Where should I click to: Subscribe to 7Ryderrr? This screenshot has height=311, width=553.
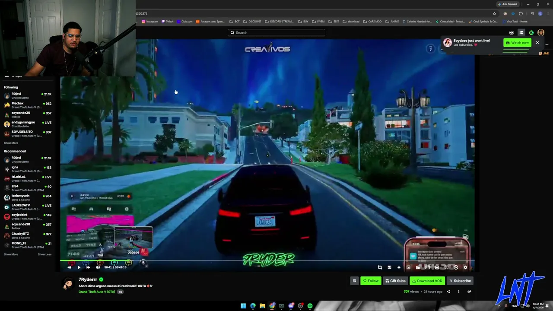coord(460,281)
